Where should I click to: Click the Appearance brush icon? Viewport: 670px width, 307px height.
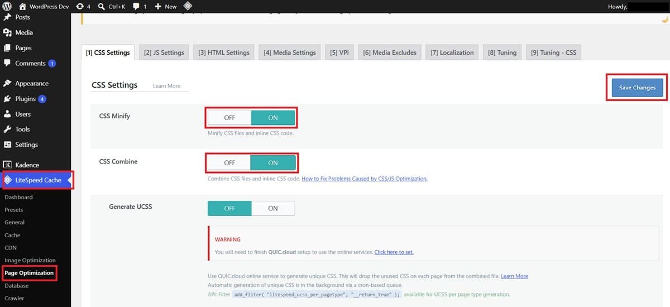pyautogui.click(x=7, y=83)
